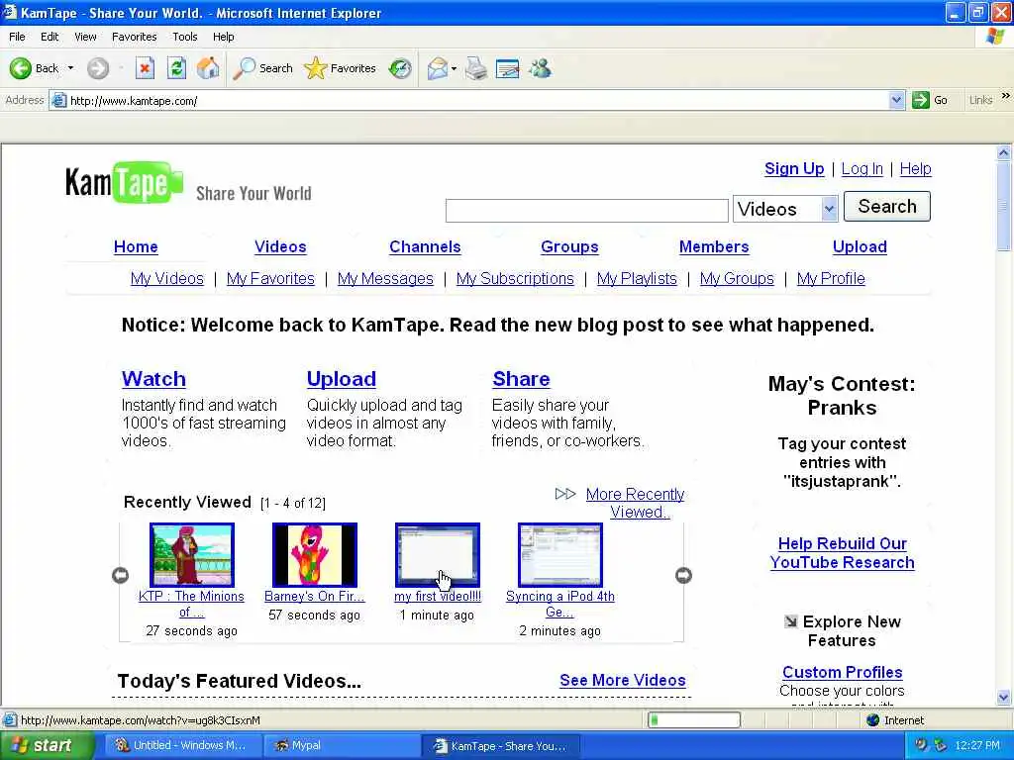1014x760 pixels.
Task: Expand the Links toolbar chevron
Action: point(1006,96)
